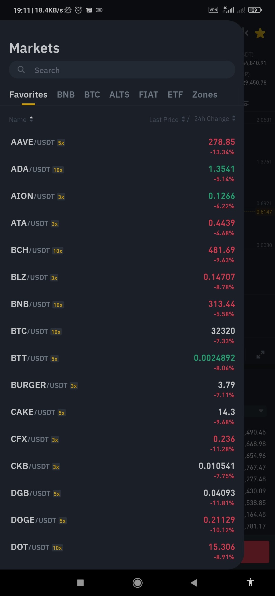Open the DOGE/USDT pair row
275x596 pixels.
[122, 524]
